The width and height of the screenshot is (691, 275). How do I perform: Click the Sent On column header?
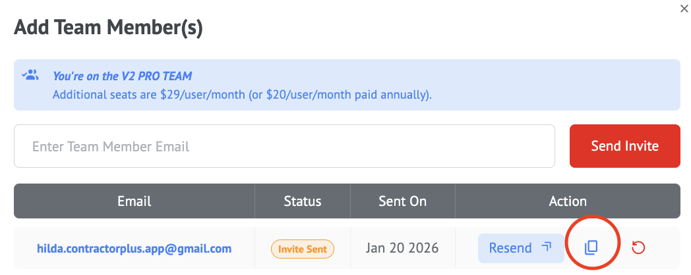click(402, 201)
